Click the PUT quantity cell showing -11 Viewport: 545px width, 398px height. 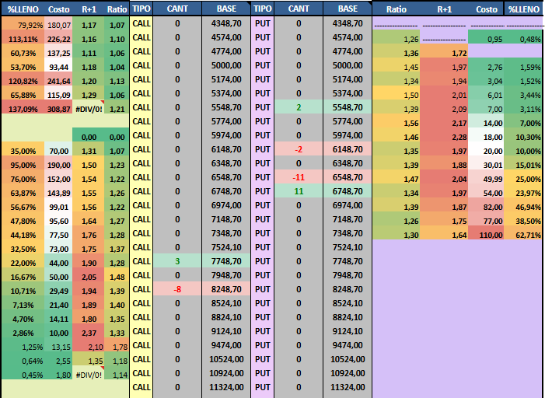pyautogui.click(x=299, y=177)
